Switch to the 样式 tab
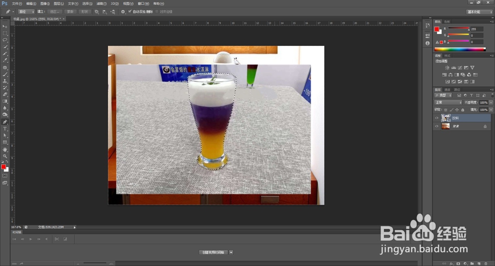 click(447, 55)
